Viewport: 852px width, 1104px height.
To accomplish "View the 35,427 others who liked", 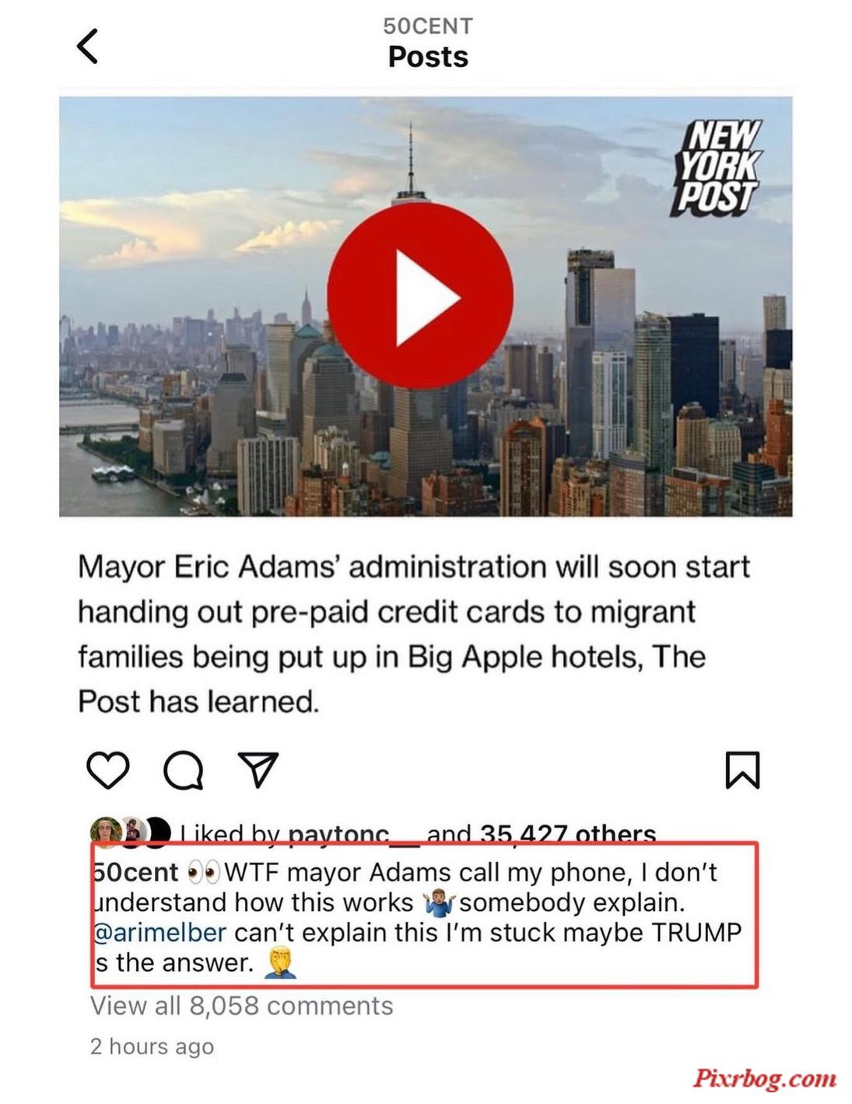I will tap(567, 834).
